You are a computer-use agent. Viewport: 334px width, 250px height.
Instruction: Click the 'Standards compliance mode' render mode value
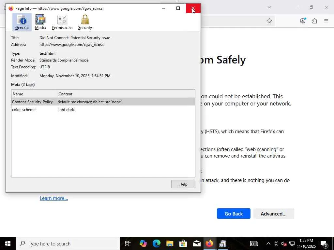(64, 60)
